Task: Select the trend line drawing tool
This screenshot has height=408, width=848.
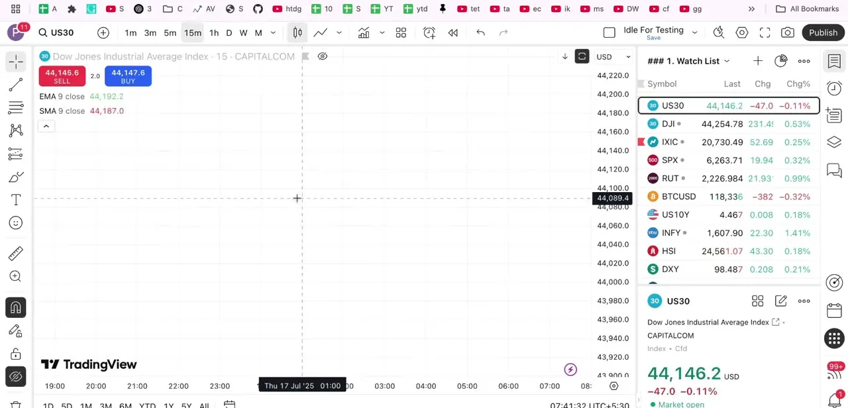Action: click(16, 85)
